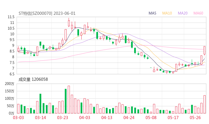Click the 04-13 date axis label
The height and width of the screenshot is (124, 209).
[107, 118]
